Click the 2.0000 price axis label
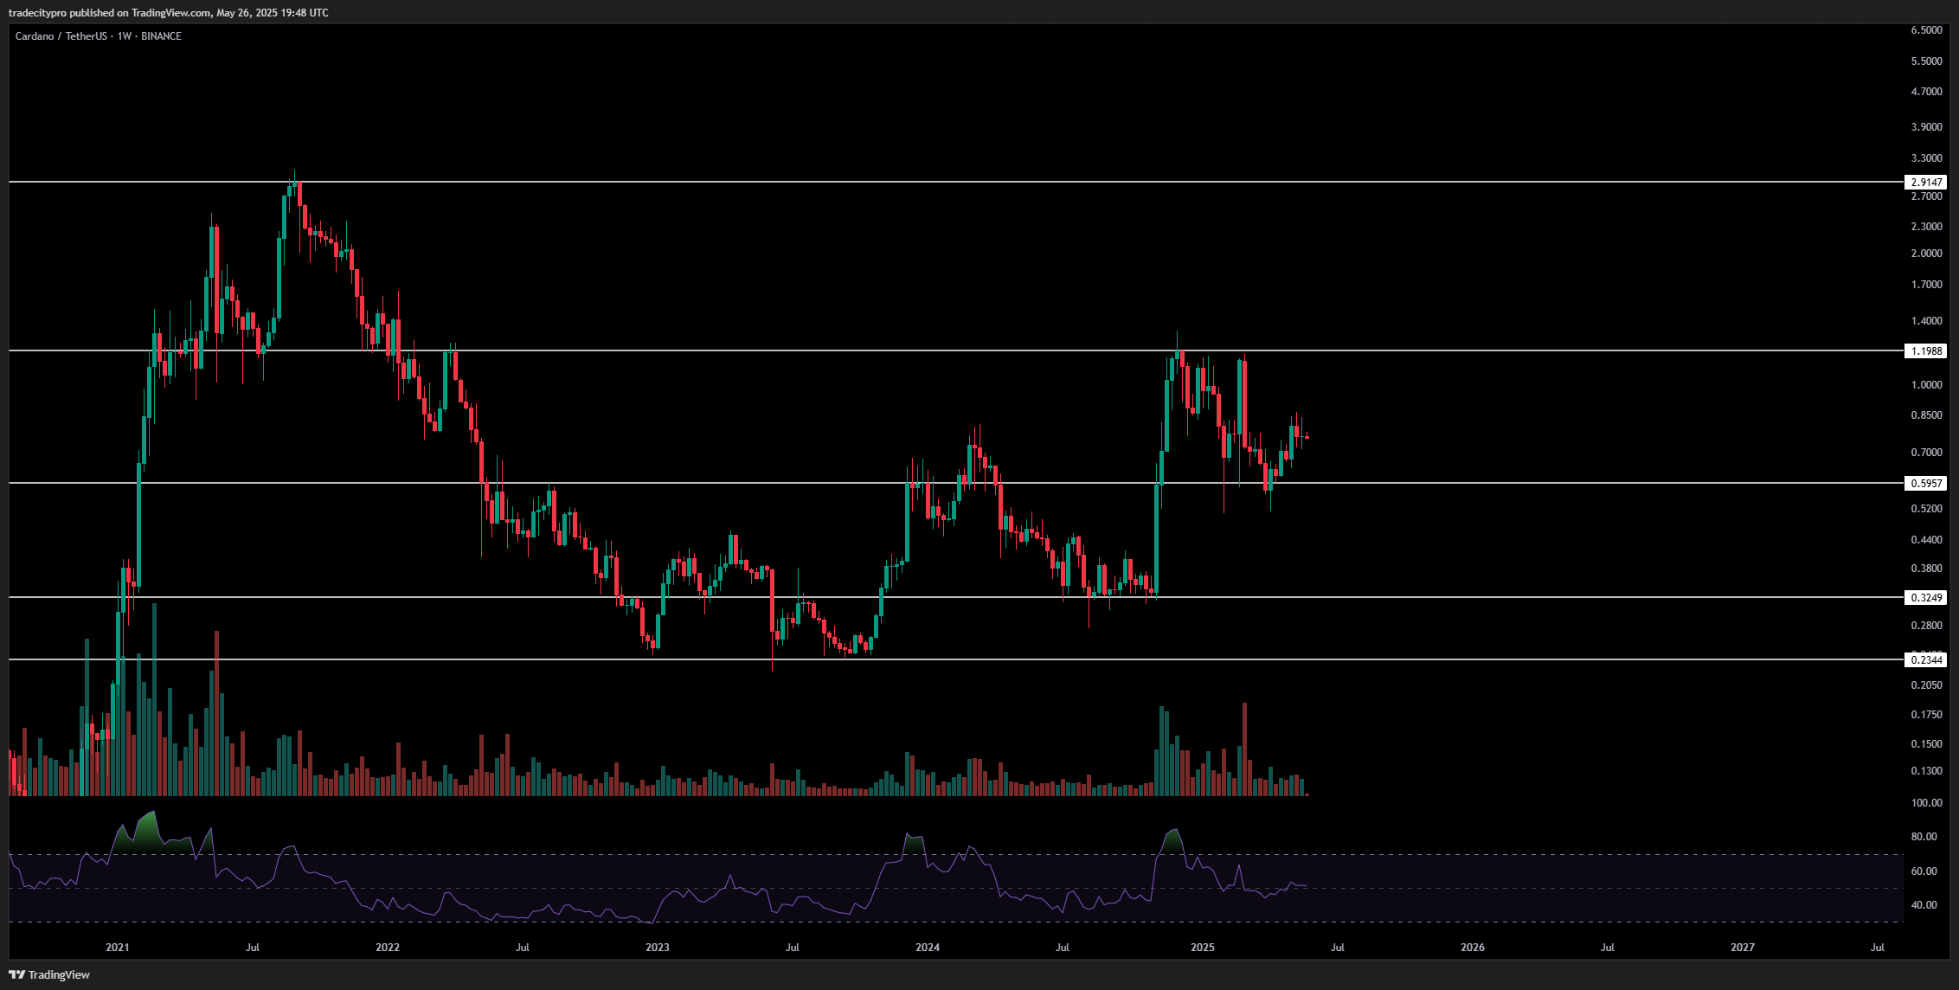 (1926, 253)
